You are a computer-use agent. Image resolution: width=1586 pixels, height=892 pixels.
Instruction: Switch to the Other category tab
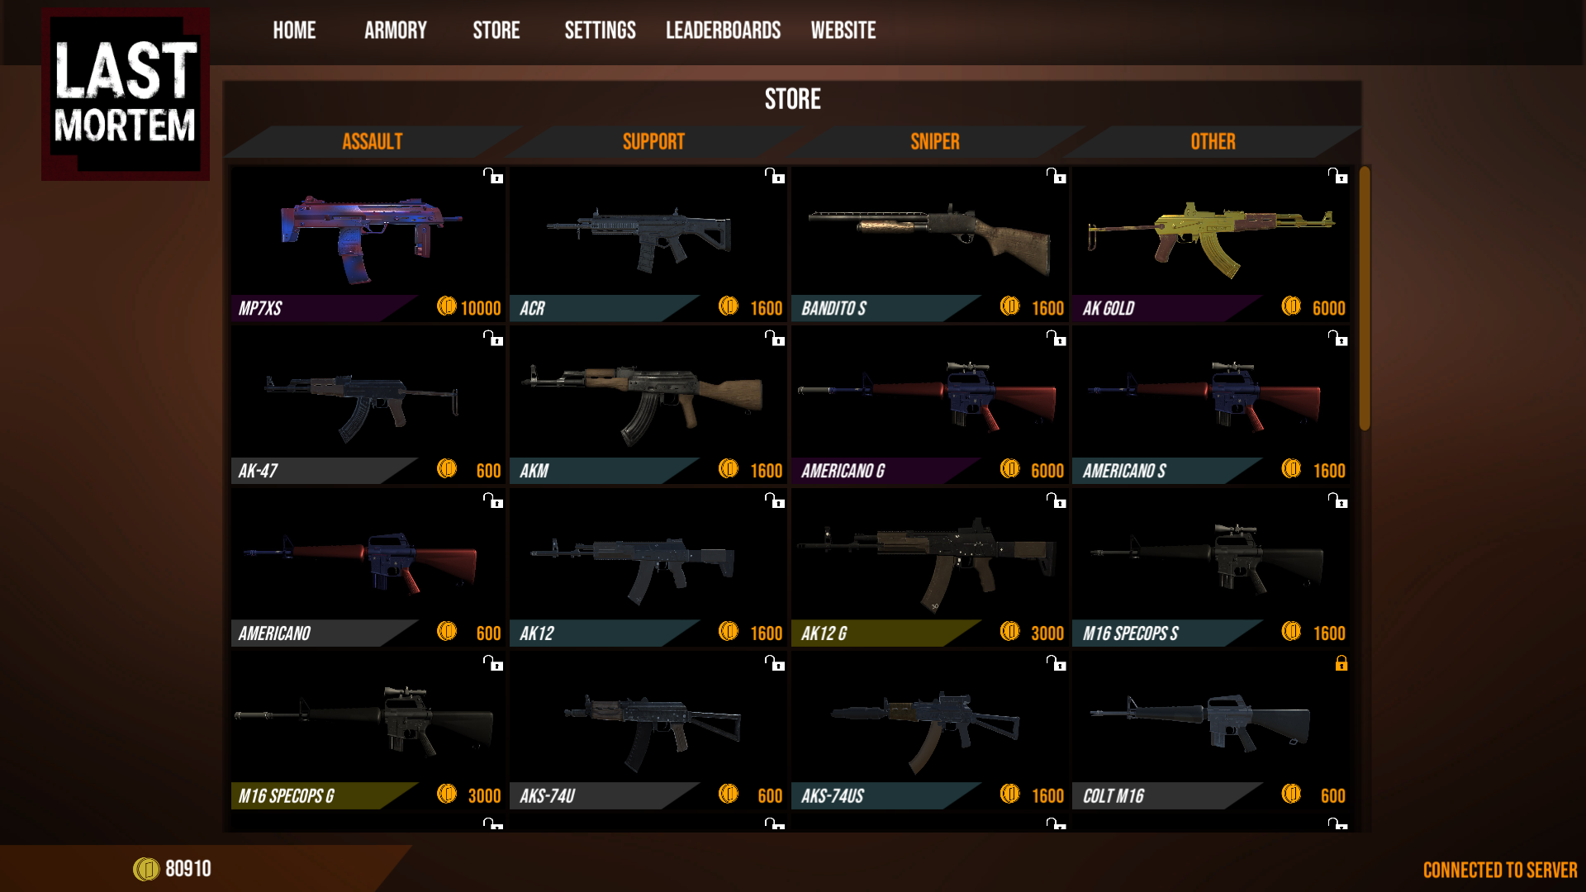(1213, 142)
